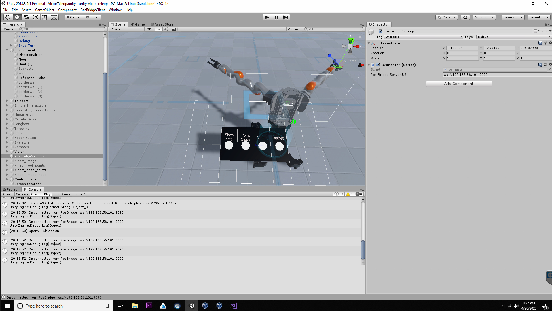Start Play mode
Image resolution: width=552 pixels, height=311 pixels.
tap(267, 17)
